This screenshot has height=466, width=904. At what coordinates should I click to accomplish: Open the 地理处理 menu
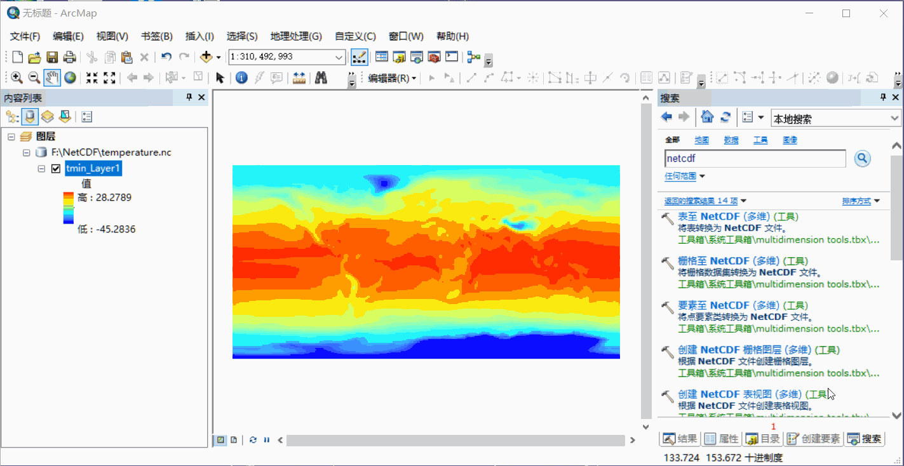(296, 36)
